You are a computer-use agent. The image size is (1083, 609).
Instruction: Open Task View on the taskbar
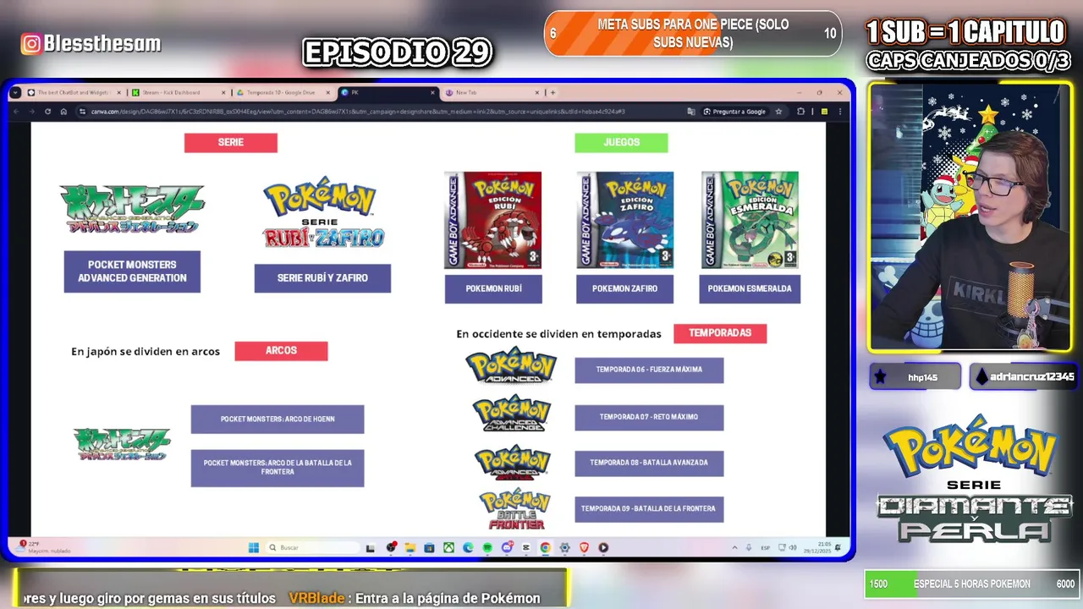point(371,547)
